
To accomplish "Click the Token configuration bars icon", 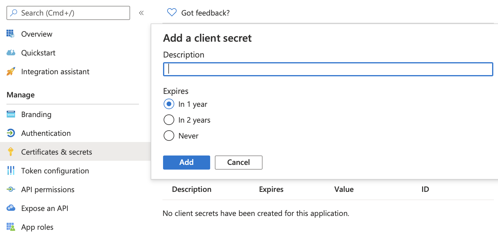I will (11, 170).
